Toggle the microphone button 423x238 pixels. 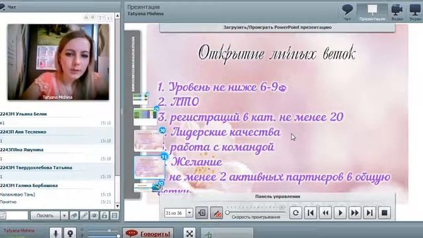click(56, 233)
